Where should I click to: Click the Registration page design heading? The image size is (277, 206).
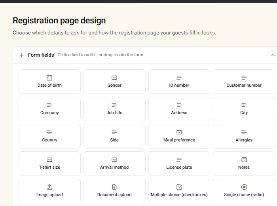[59, 21]
